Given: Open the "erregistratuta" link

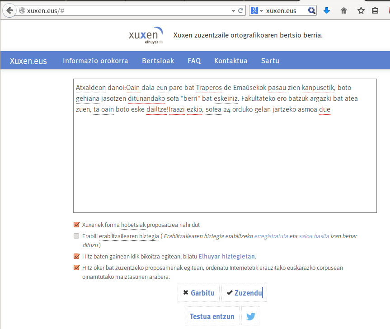Looking at the screenshot, I should point(271,236).
